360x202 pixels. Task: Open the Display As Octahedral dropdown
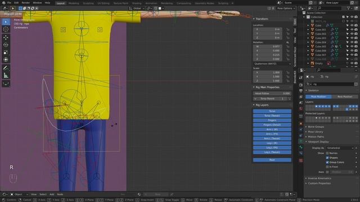click(x=340, y=148)
